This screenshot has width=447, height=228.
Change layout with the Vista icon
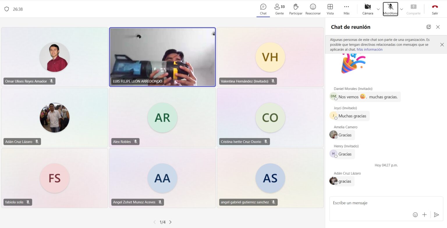330,9
